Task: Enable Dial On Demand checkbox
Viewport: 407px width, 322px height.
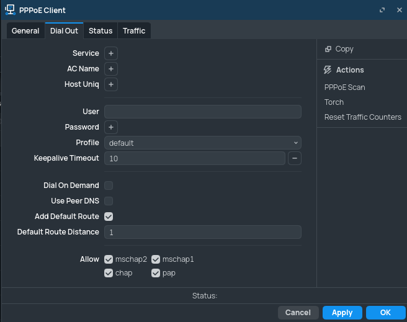Action: [x=109, y=186]
